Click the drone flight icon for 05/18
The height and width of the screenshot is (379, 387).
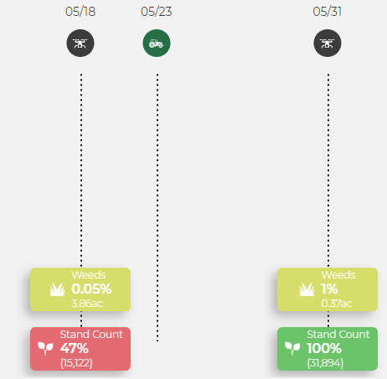pos(80,44)
